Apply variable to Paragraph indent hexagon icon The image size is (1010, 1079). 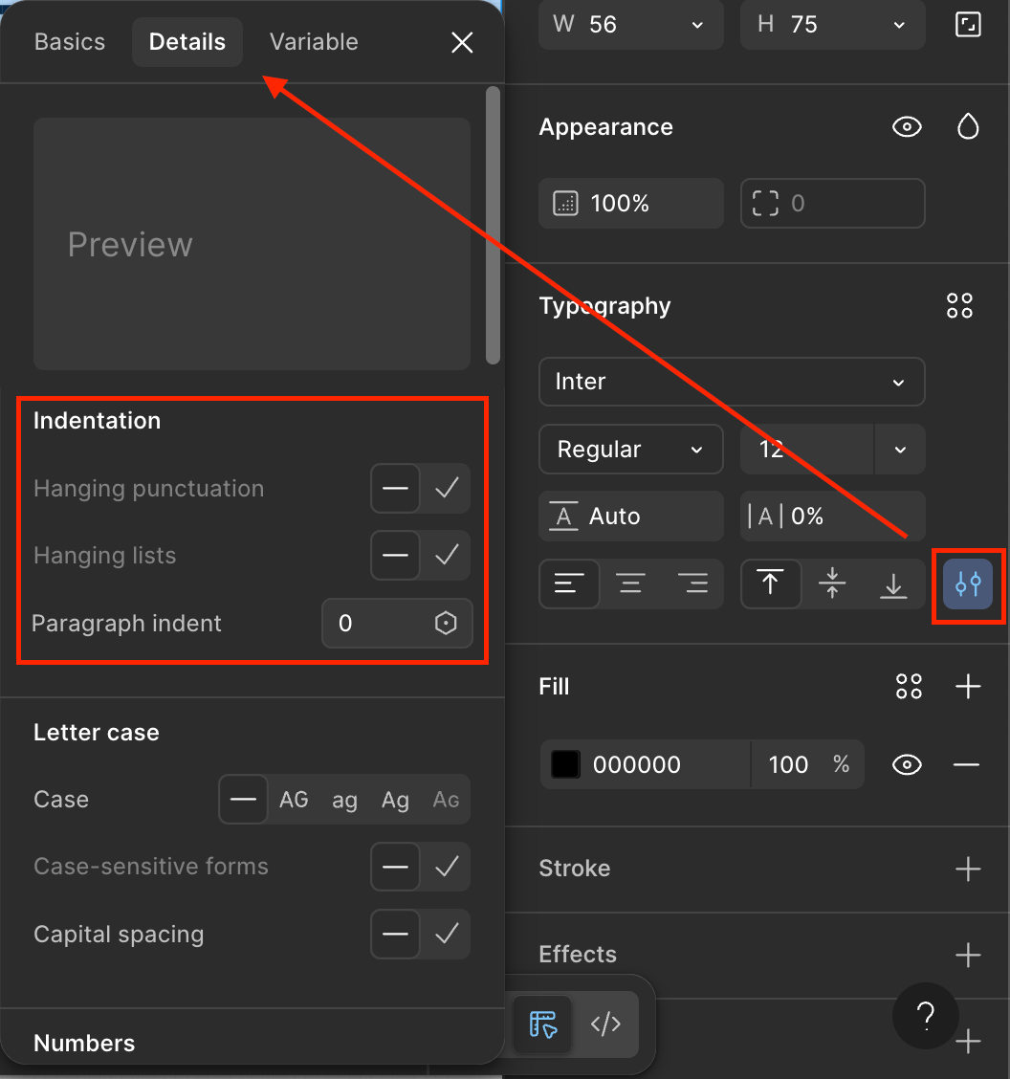(x=445, y=624)
